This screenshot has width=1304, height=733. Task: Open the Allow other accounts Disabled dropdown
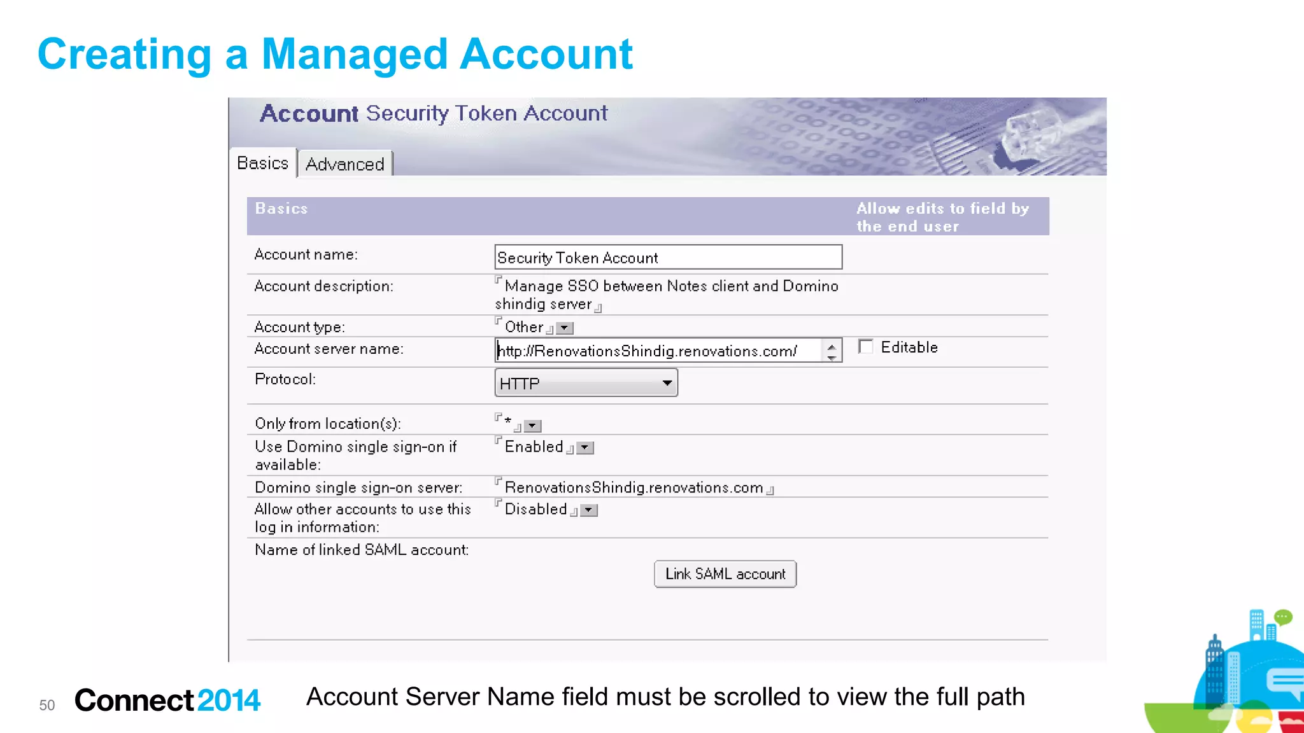tap(590, 510)
